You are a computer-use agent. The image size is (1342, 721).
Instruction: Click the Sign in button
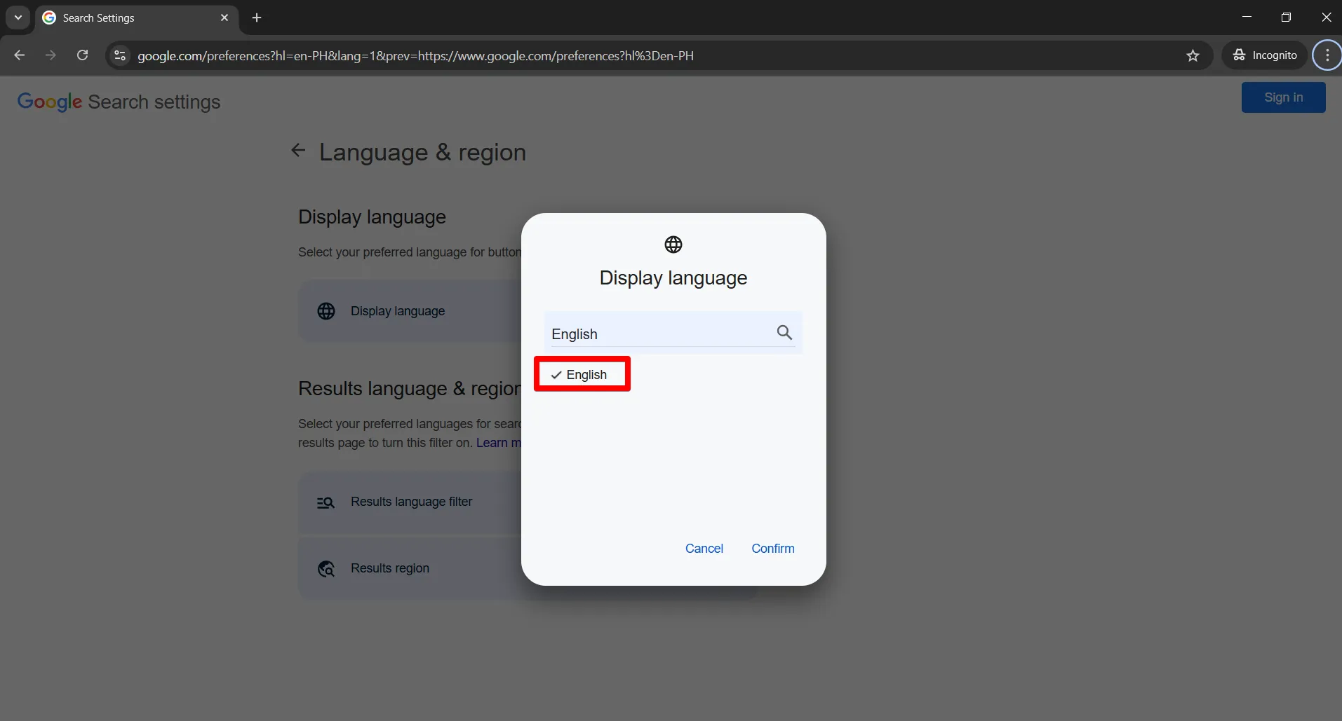tap(1283, 97)
